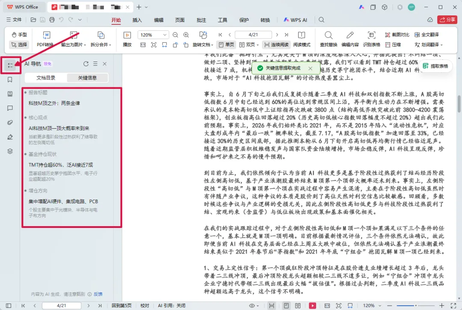Click the 提取表格 button
The height and width of the screenshot is (310, 462).
click(x=435, y=66)
